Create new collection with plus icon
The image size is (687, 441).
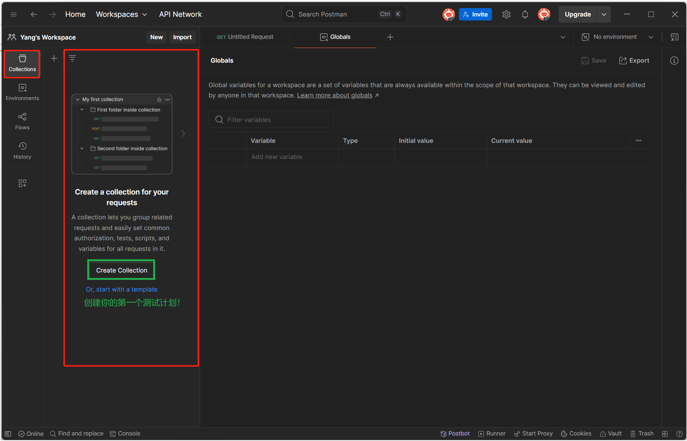54,58
